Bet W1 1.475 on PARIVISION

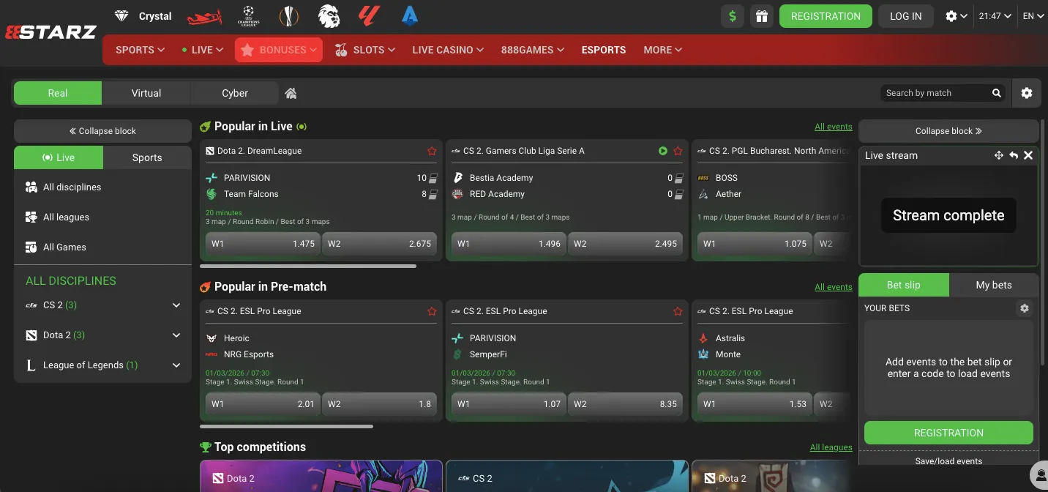(263, 244)
